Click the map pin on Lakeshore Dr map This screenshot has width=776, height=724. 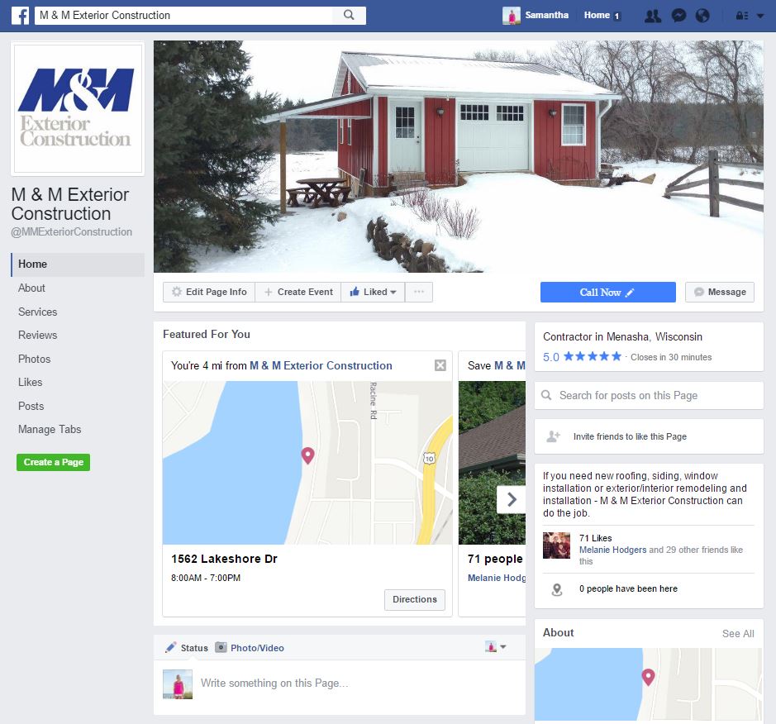pyautogui.click(x=307, y=455)
